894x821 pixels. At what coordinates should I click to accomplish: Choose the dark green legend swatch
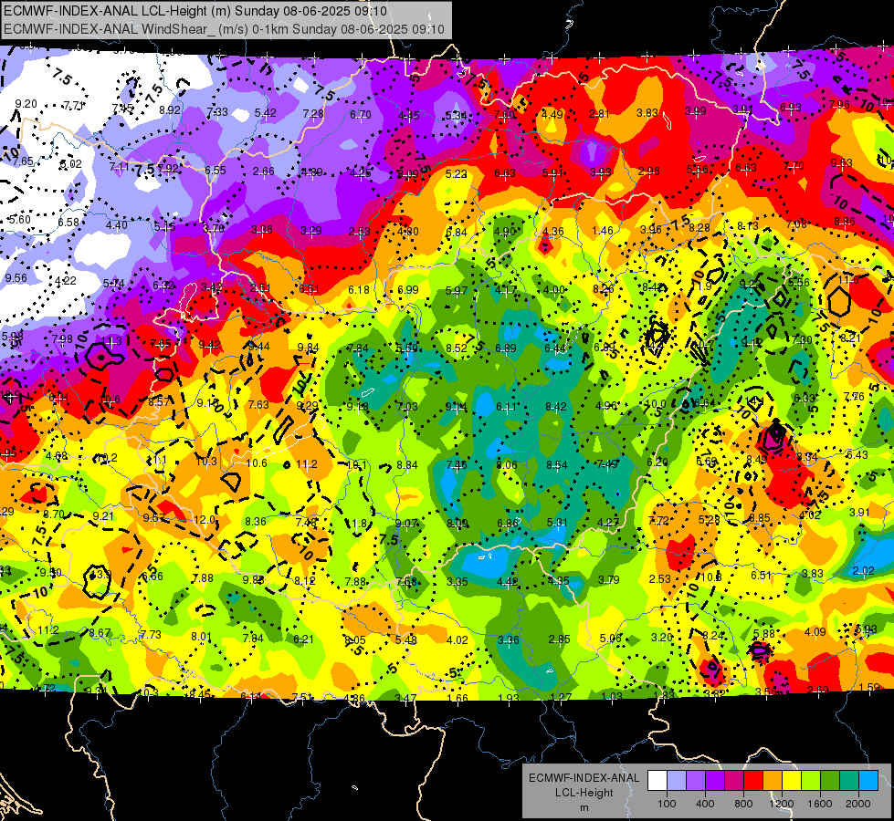pos(829,781)
